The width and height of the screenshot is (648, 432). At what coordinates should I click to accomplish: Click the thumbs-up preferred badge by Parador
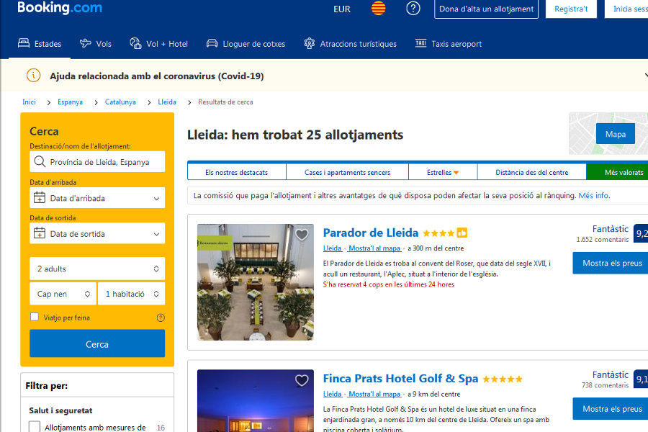tap(462, 233)
